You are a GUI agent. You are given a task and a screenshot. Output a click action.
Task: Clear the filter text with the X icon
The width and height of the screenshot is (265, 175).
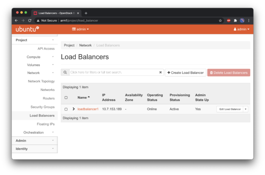pos(161,72)
